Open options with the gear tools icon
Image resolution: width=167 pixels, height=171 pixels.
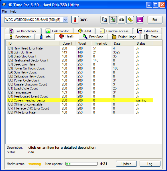click(130, 20)
